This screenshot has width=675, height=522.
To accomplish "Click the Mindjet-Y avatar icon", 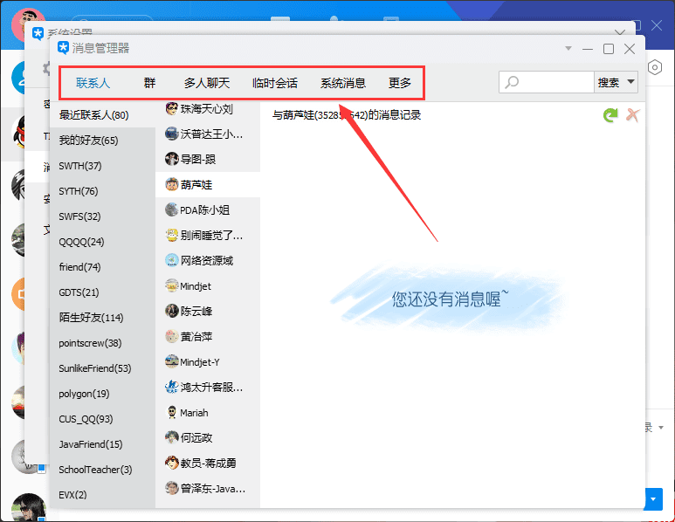I will 172,362.
